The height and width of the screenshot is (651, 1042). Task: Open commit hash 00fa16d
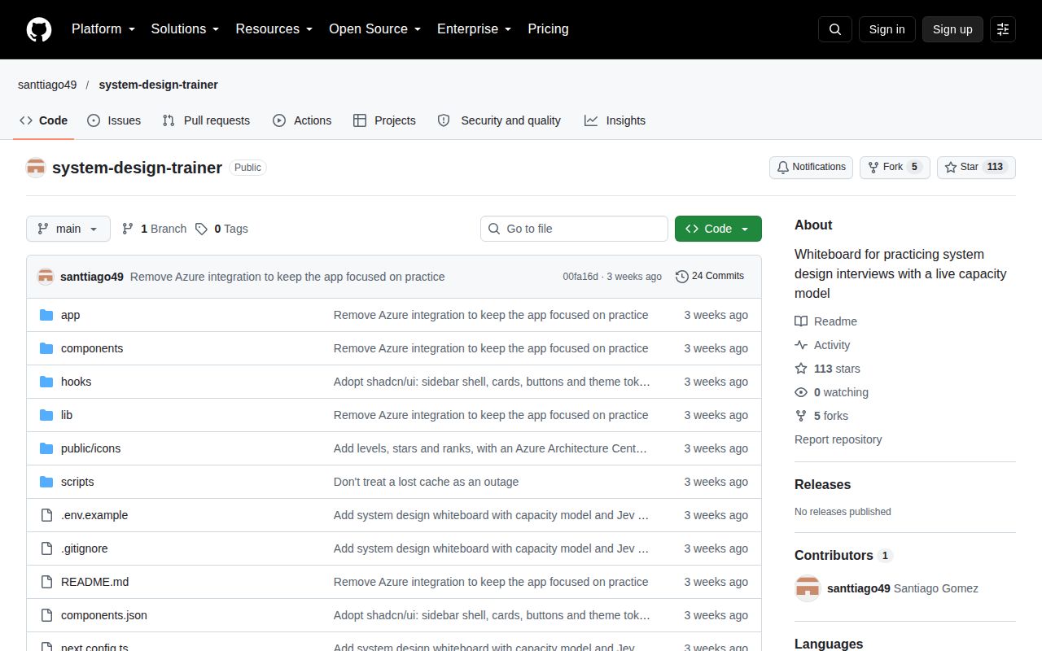point(580,277)
